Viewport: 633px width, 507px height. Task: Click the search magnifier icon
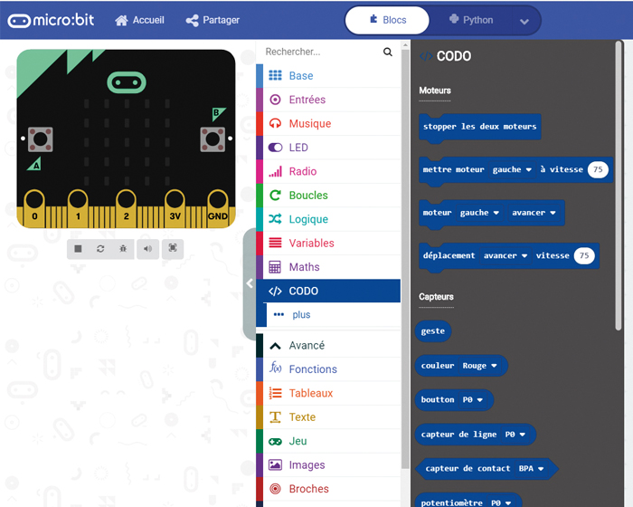coord(388,53)
